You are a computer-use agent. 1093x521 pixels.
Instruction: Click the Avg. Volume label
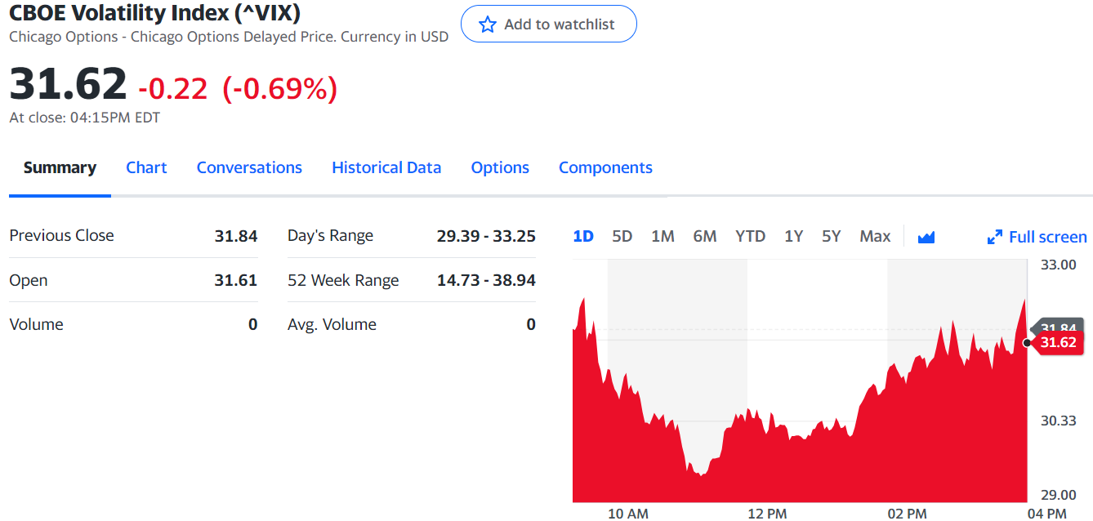pyautogui.click(x=332, y=324)
